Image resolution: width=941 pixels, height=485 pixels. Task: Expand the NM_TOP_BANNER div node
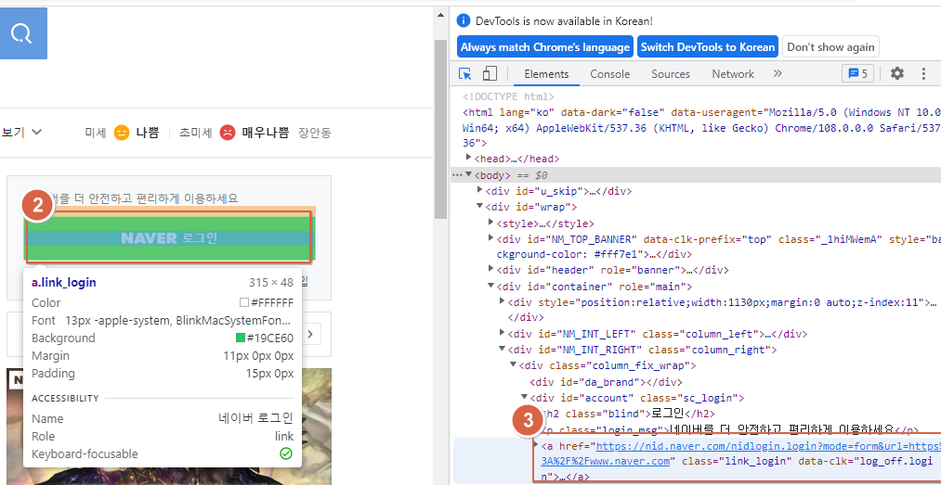point(491,239)
